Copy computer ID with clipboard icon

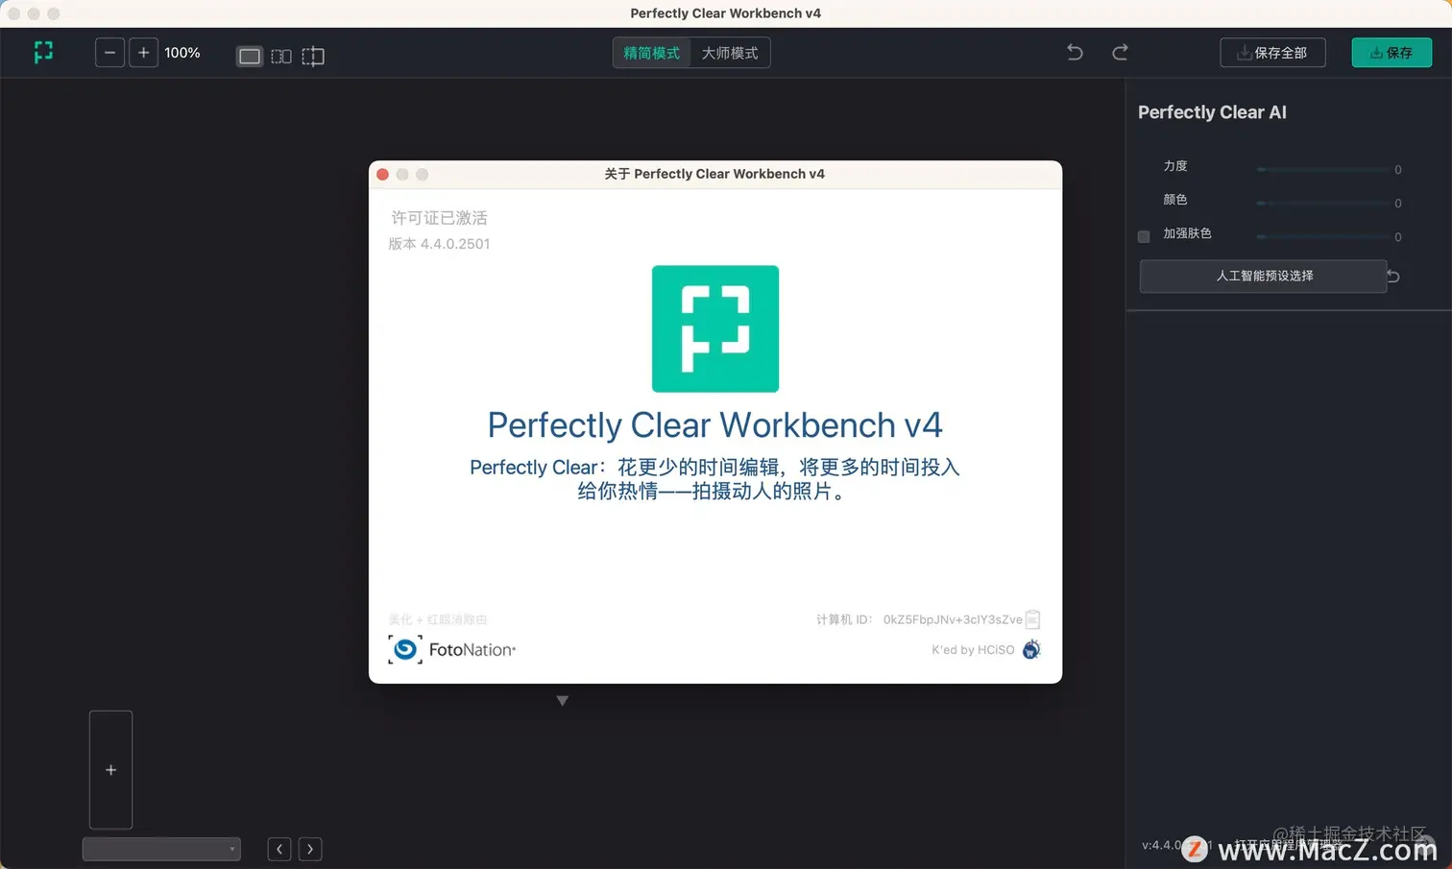[1032, 619]
